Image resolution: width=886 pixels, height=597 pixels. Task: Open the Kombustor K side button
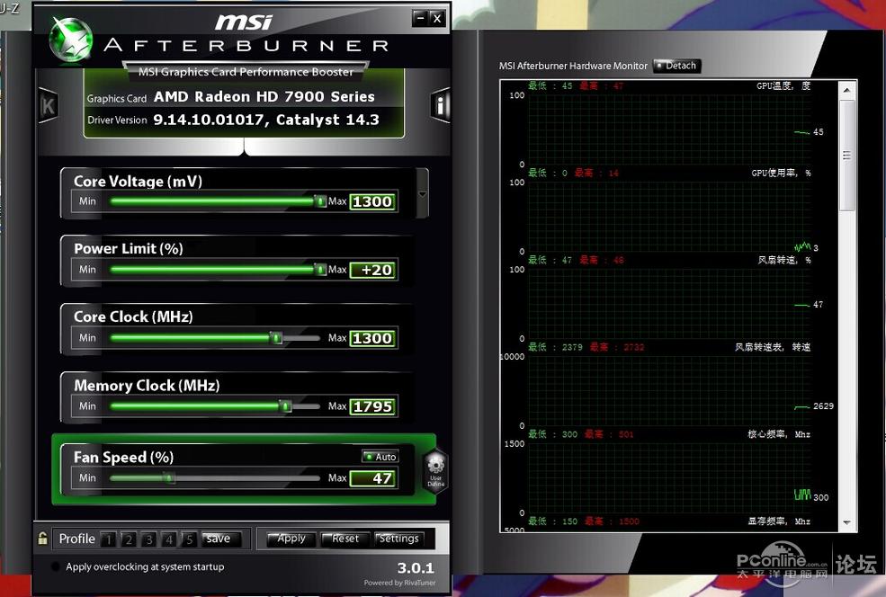tap(48, 105)
